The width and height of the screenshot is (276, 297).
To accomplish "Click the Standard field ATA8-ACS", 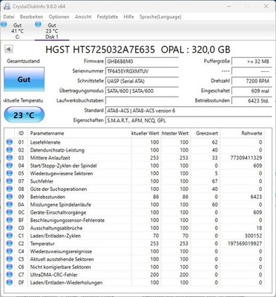I will (188, 111).
